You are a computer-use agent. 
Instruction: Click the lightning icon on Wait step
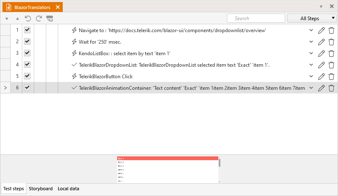(x=74, y=42)
